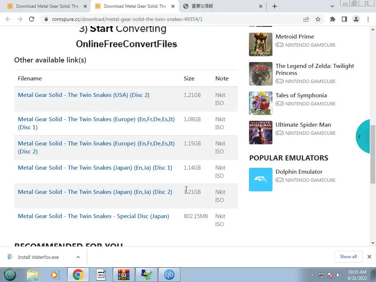
Task: Click the scrollbar down arrow
Action: click(x=373, y=243)
